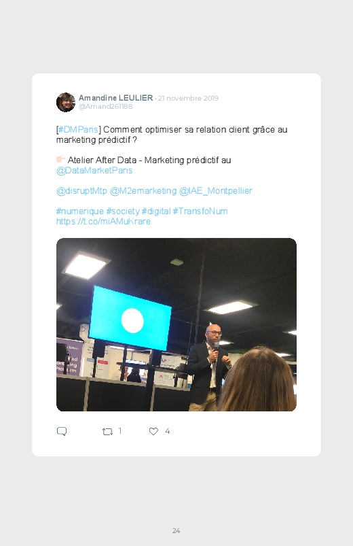Open the @IAE_Montpellier mention

(x=216, y=191)
